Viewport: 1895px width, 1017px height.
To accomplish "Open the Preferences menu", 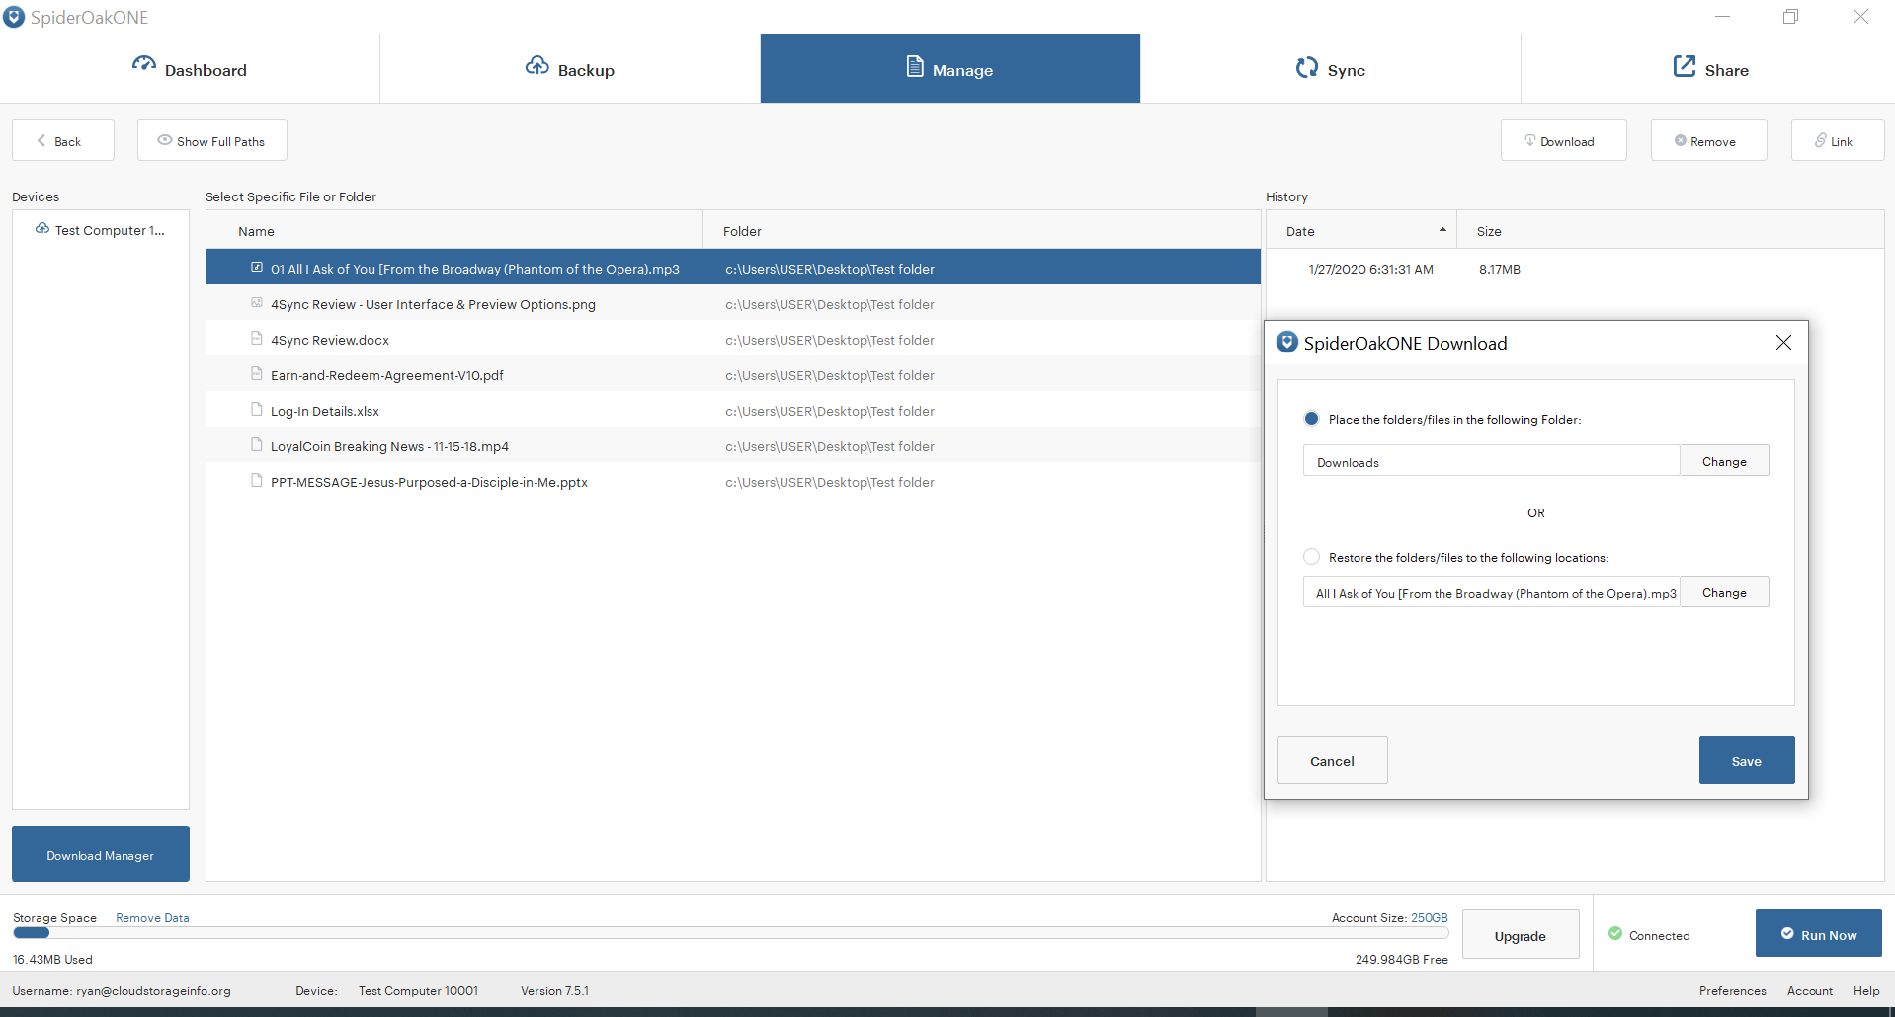I will coord(1731,990).
